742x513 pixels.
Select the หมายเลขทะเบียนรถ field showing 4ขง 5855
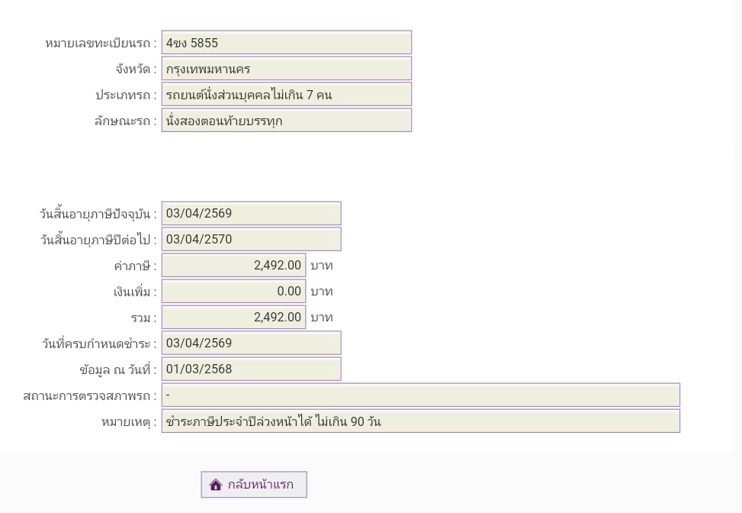[287, 43]
